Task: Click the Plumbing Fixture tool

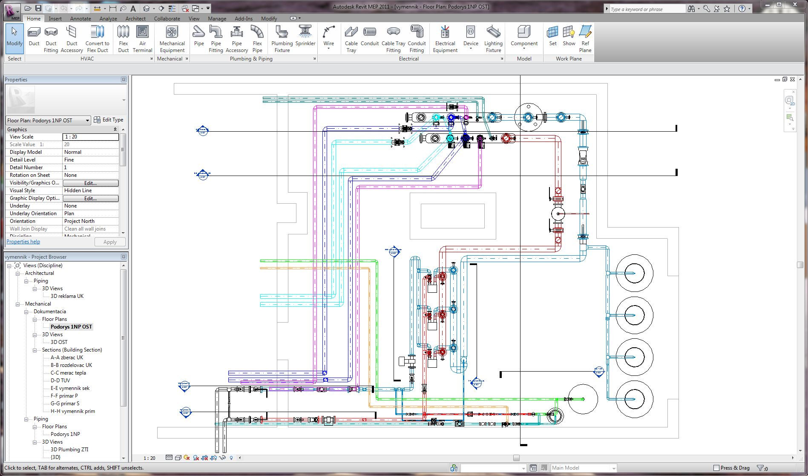Action: pyautogui.click(x=282, y=38)
